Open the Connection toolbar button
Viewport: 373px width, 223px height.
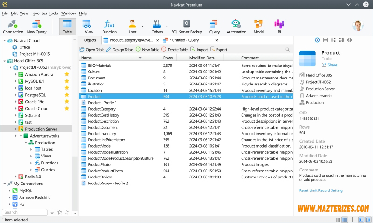tap(13, 26)
